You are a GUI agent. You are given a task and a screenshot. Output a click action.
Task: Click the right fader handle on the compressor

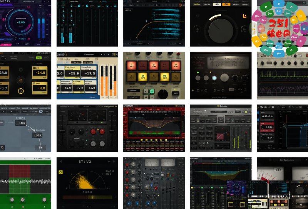[x=112, y=130]
